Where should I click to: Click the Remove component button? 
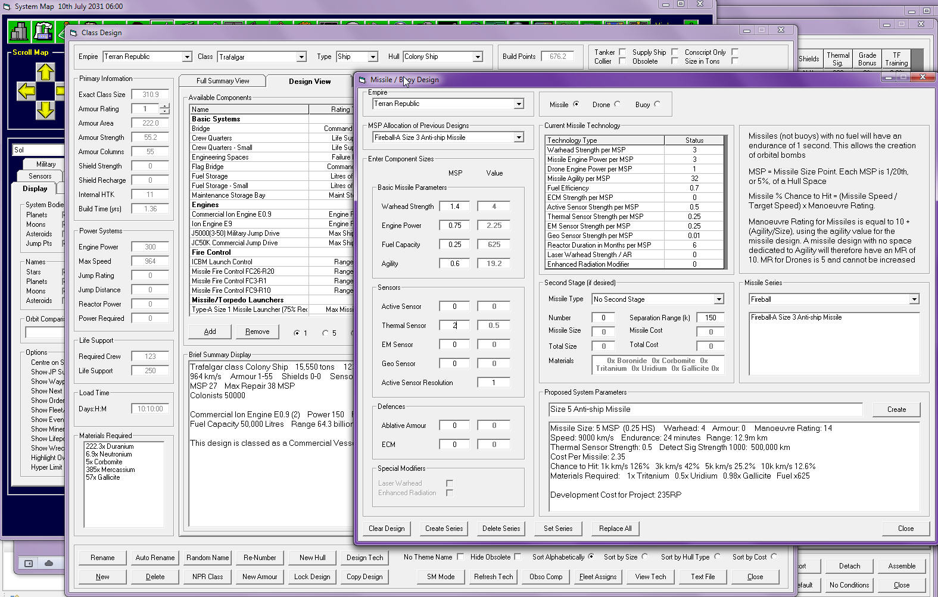(257, 332)
